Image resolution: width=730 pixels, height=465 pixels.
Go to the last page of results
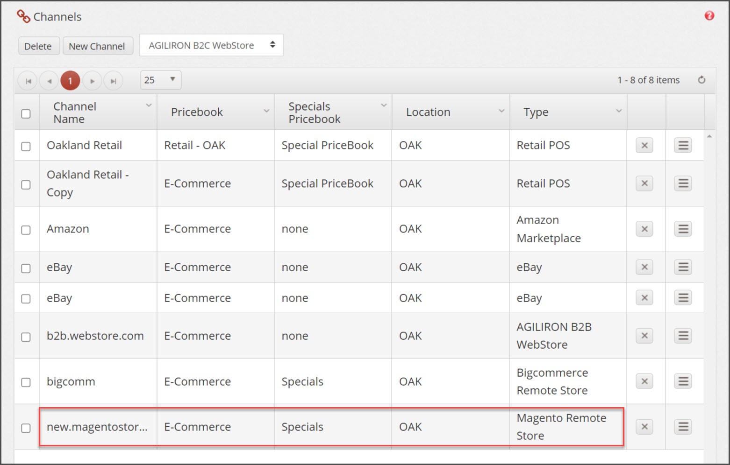[113, 81]
